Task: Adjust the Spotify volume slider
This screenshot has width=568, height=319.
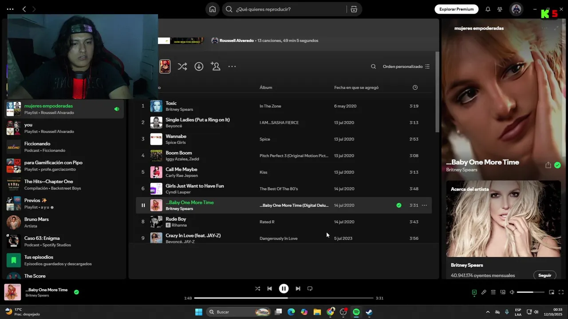Action: click(x=530, y=292)
